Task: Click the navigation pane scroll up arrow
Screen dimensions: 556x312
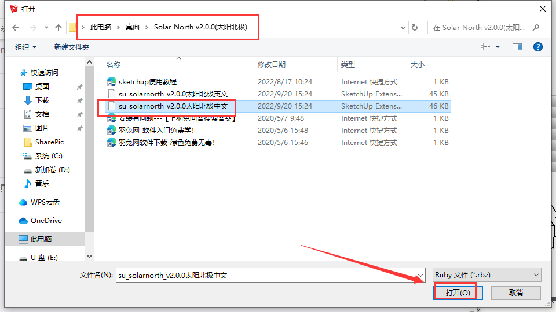Action: coord(89,62)
